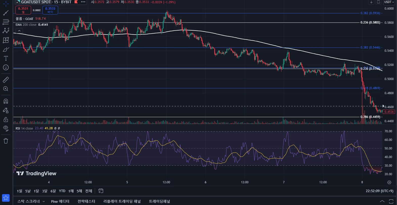The image size is (397, 205).
Task: Click the blue favorites star button
Action: [6, 198]
